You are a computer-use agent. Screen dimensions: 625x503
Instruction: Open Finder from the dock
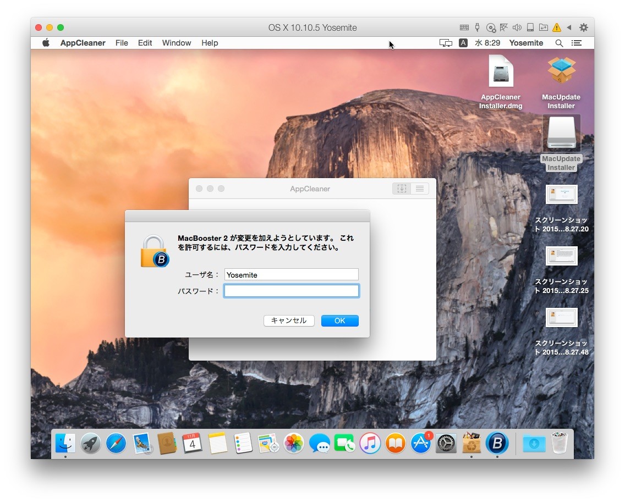[65, 443]
